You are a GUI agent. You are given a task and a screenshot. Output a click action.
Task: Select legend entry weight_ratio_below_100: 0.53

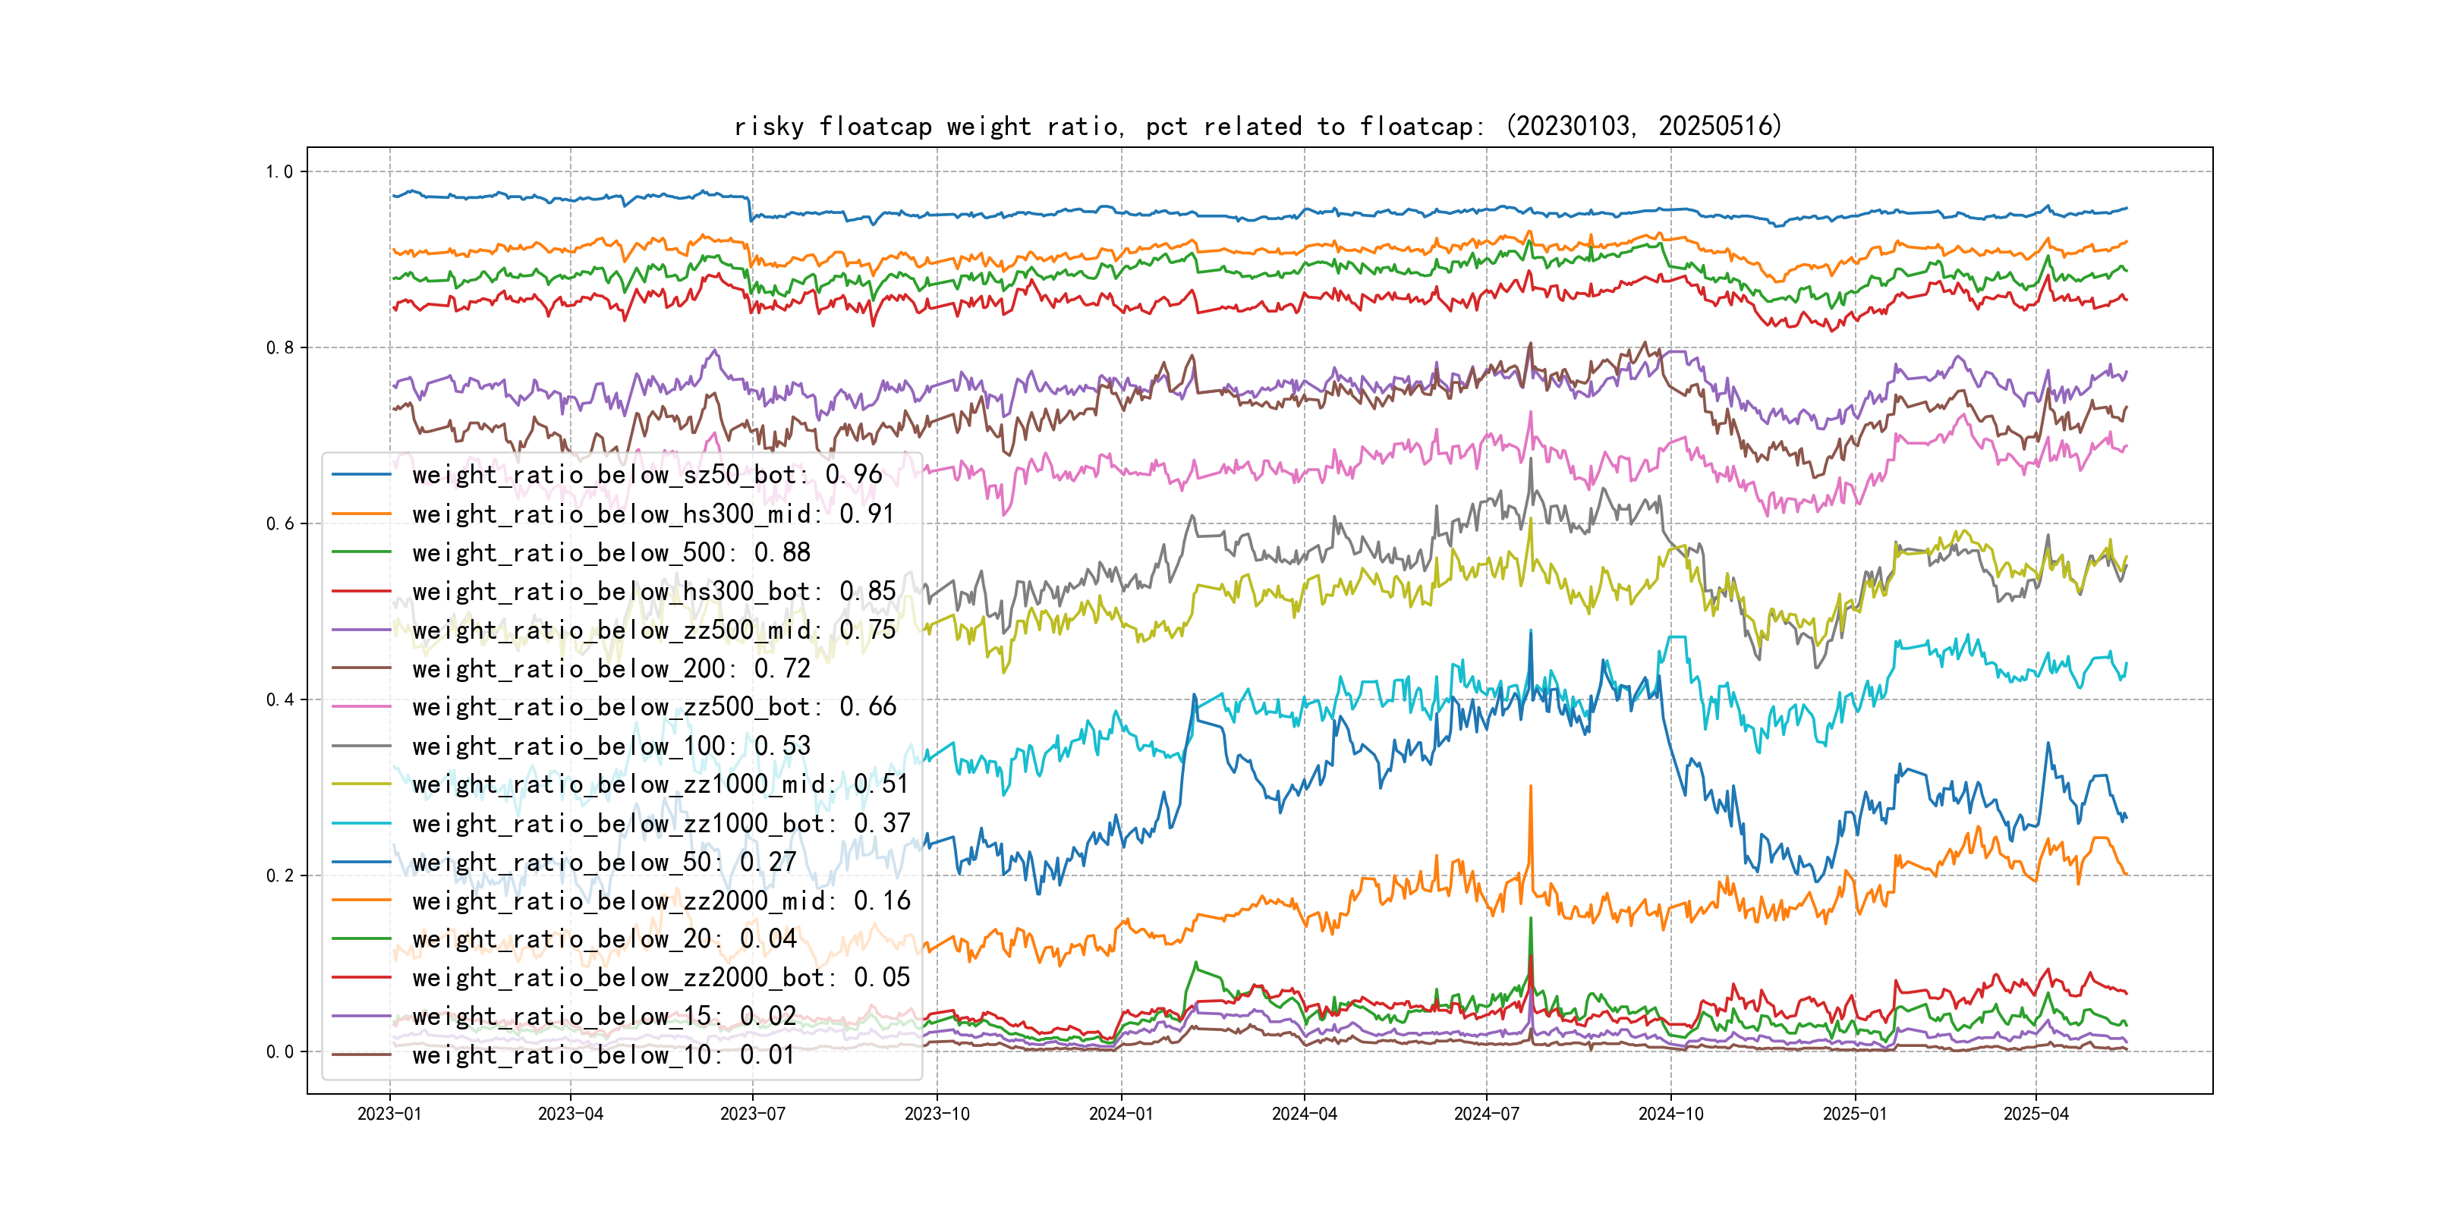click(x=611, y=745)
